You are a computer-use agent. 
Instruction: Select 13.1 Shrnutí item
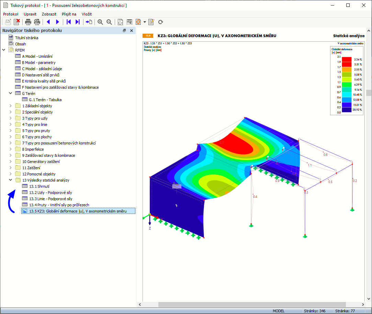click(40, 186)
